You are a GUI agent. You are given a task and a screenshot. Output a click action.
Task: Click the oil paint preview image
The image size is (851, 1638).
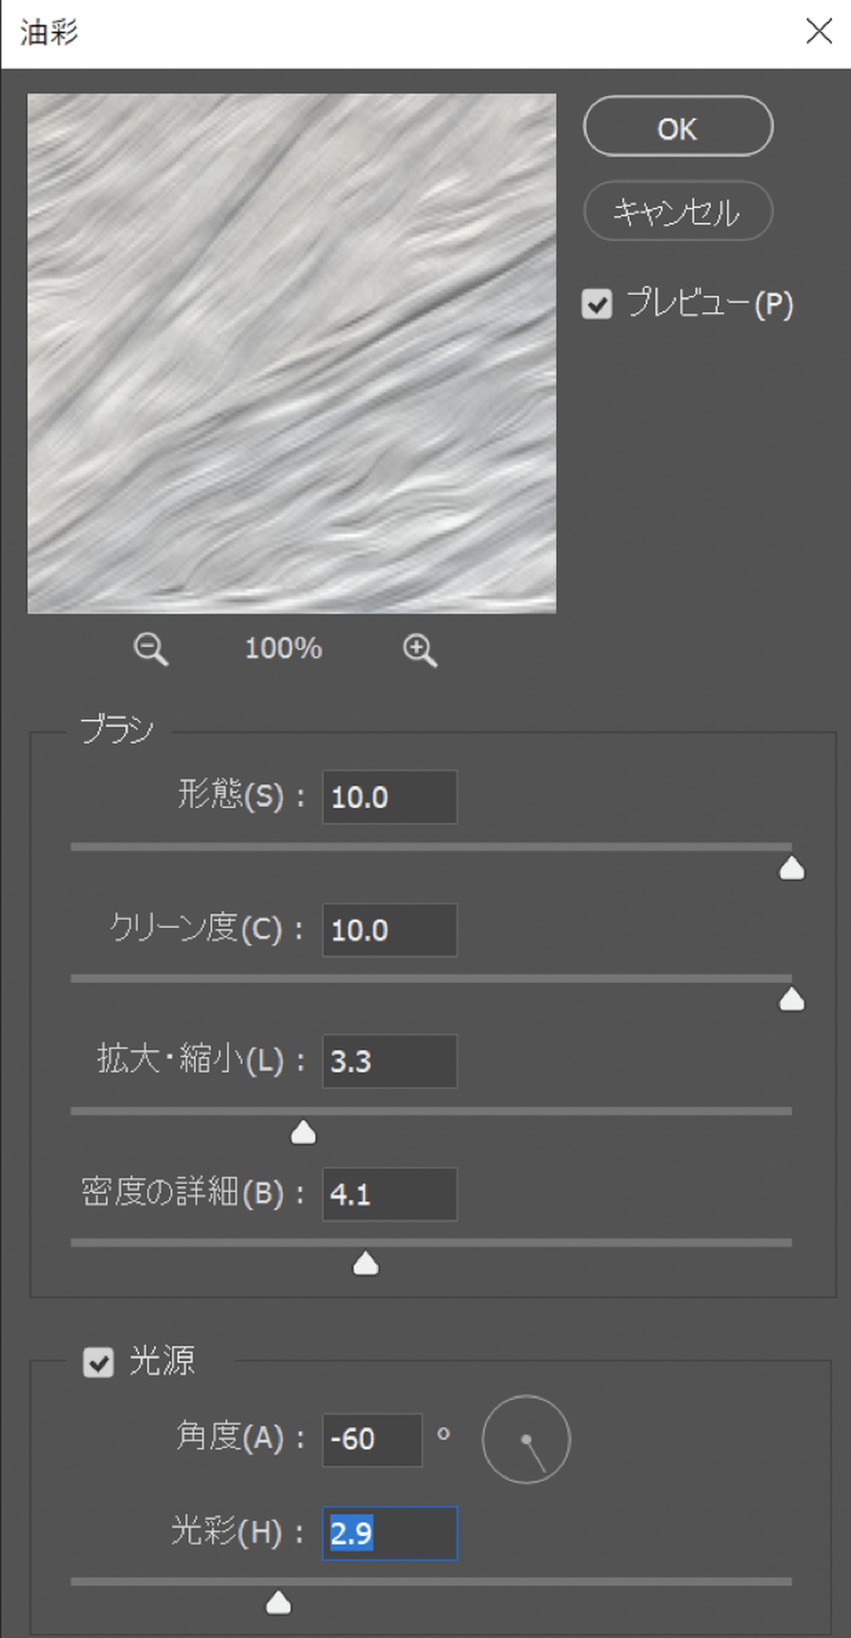[x=291, y=353]
